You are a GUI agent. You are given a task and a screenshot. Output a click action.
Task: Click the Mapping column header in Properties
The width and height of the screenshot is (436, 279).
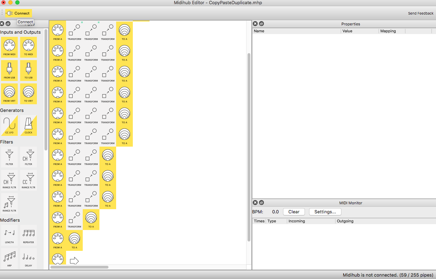click(388, 31)
